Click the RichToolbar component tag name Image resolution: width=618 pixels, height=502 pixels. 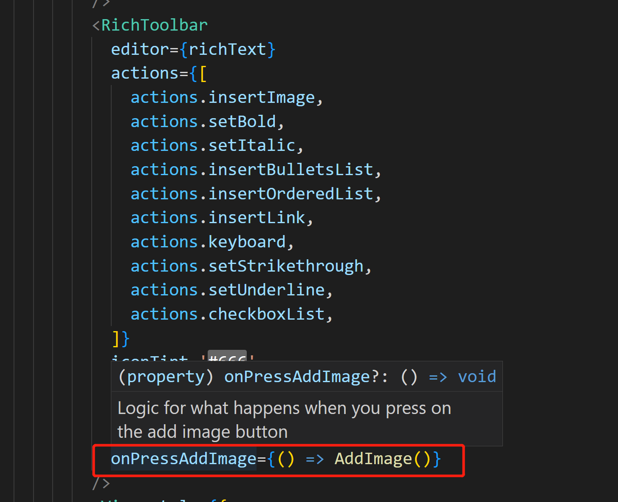(154, 26)
